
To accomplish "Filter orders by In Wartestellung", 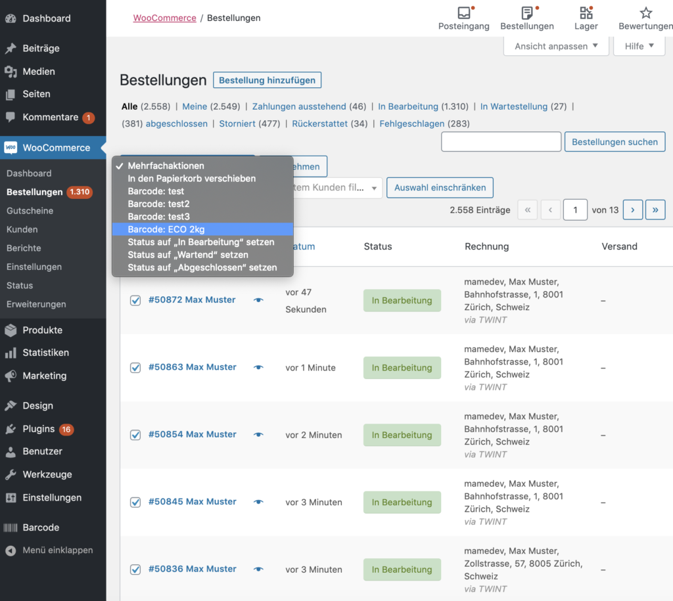I will point(514,106).
